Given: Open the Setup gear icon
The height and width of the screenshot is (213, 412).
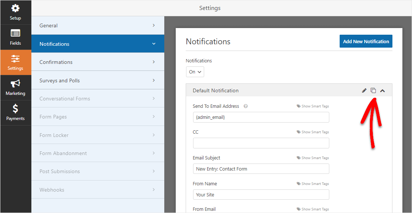Looking at the screenshot, I should pos(15,8).
